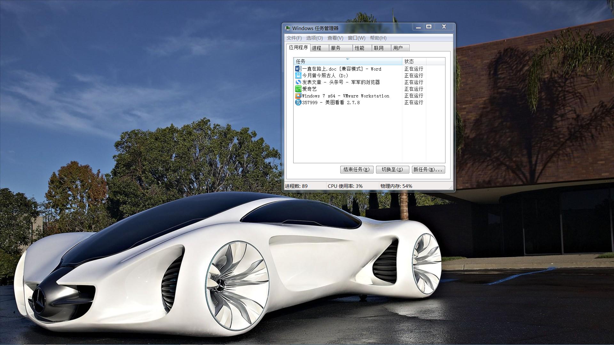This screenshot has width=614, height=345.
Task: Open the 选项(O) menu
Action: tap(314, 38)
